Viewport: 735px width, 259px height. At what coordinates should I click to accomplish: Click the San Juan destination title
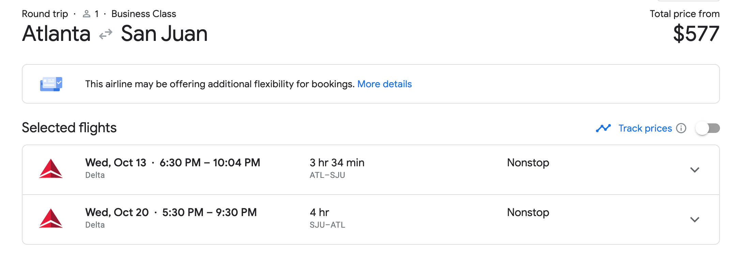164,33
